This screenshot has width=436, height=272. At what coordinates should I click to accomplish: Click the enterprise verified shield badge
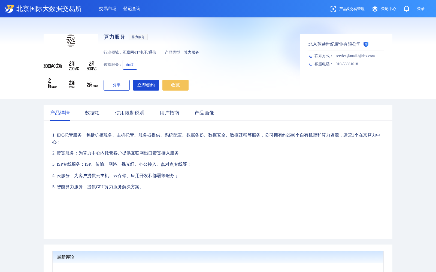366,44
